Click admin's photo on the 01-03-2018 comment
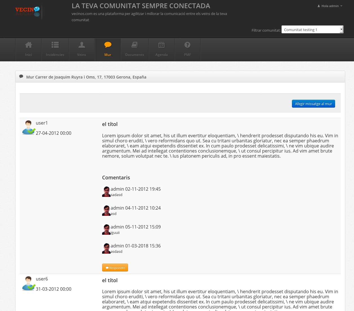354x311 pixels. point(106,248)
